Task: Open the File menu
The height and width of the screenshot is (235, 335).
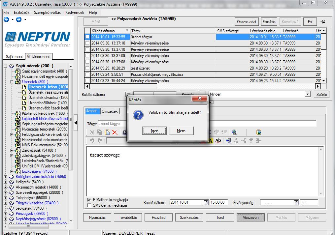Action: click(x=6, y=13)
